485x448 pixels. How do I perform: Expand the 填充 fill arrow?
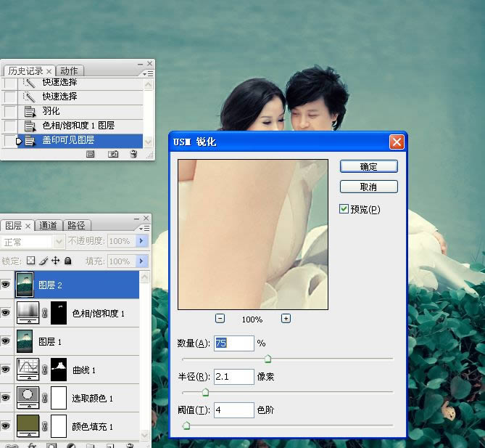click(141, 261)
